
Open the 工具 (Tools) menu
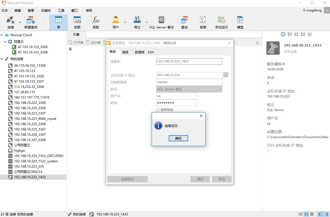61,11
